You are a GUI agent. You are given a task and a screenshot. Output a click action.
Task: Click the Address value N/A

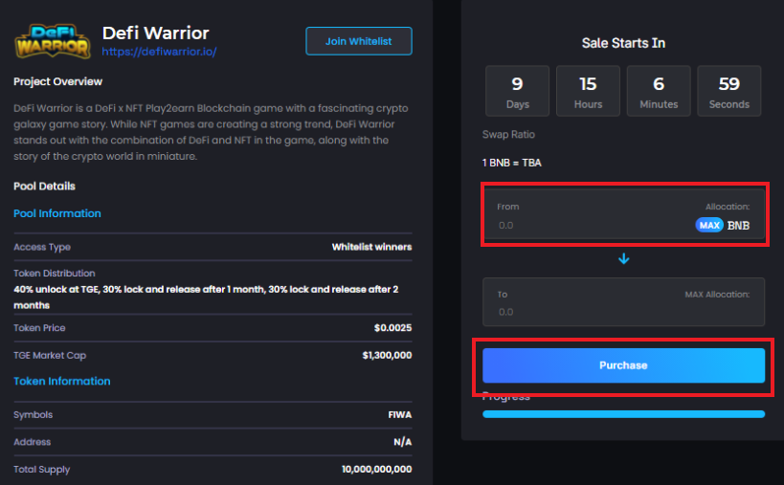402,442
